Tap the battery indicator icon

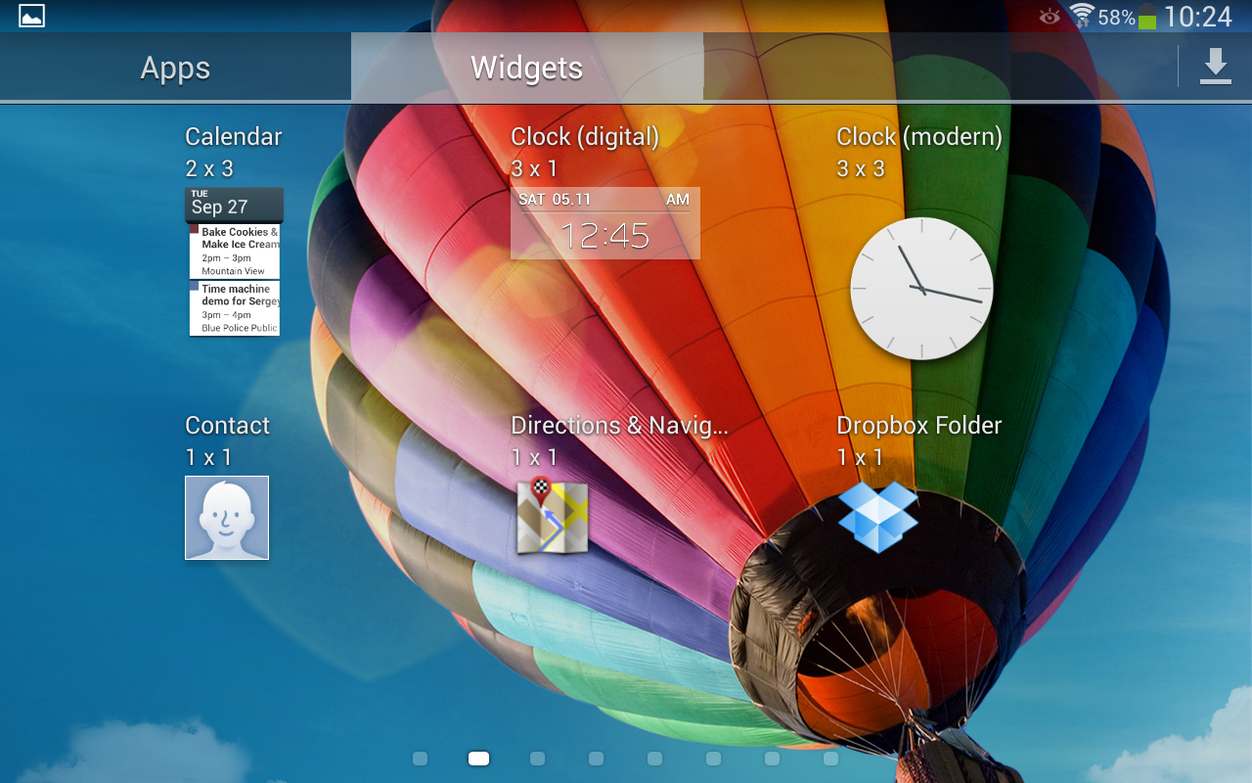tap(1147, 17)
